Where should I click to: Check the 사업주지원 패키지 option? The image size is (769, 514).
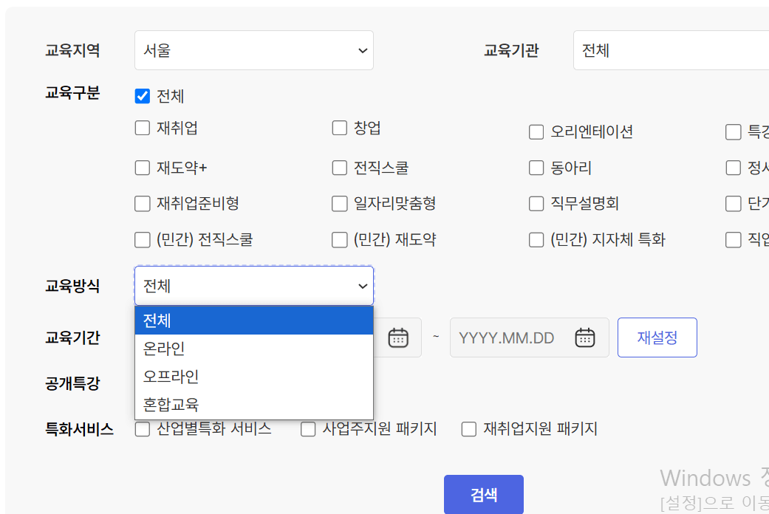pyautogui.click(x=308, y=428)
